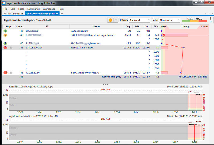Switch to the All Targets tab
This screenshot has height=145, width=214.
14,14
